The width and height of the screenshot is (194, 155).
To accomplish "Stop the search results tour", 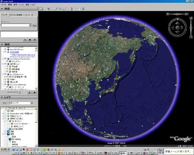I will [30, 40].
